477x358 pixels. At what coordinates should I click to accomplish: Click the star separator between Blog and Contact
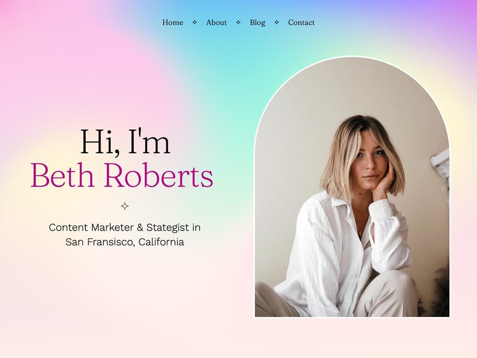click(277, 23)
